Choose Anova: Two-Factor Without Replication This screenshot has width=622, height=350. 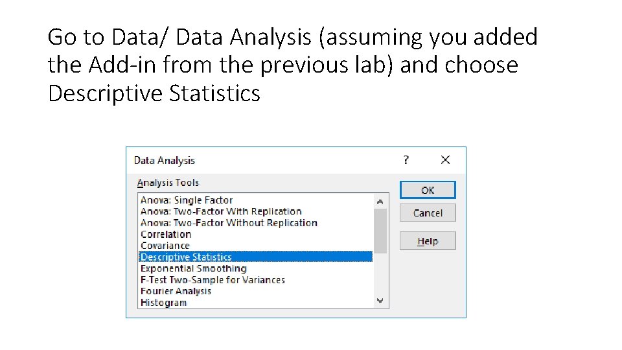tap(229, 223)
